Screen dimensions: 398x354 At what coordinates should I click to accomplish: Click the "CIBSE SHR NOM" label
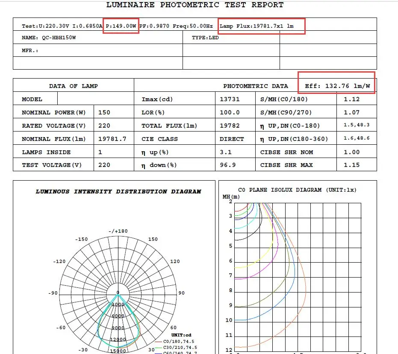[x=286, y=152]
